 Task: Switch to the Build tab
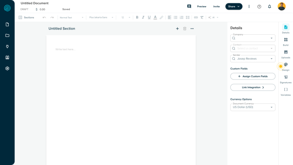286,42
